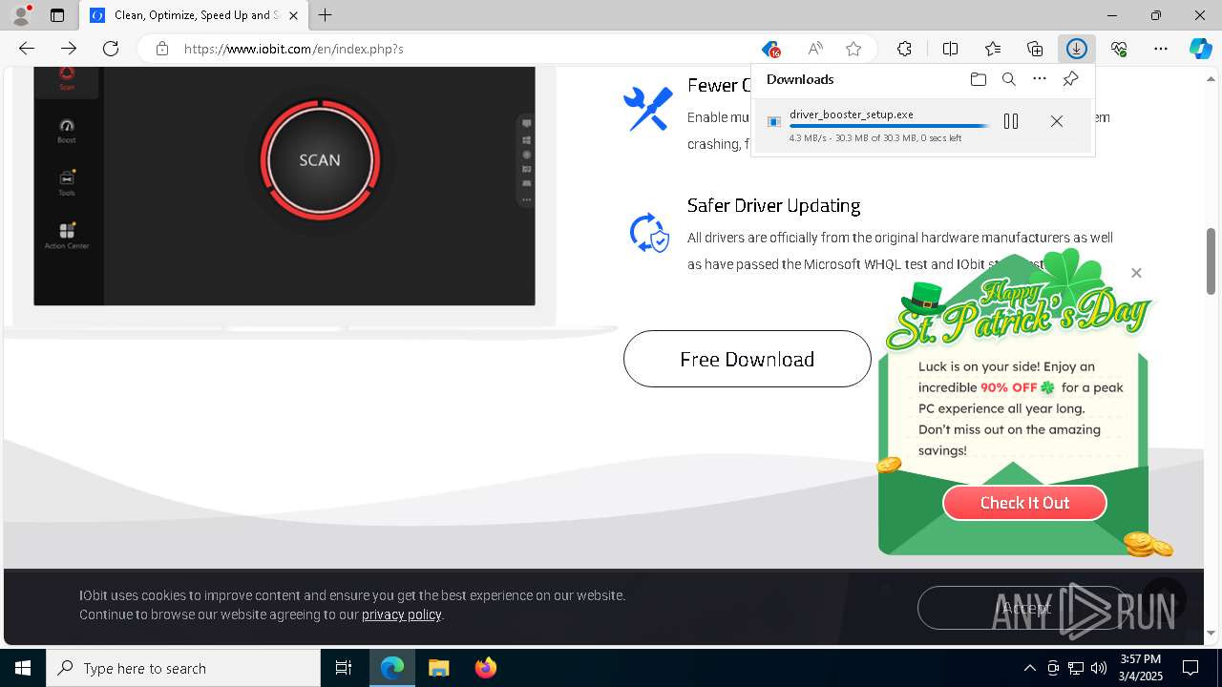This screenshot has height=687, width=1222.
Task: Open Browser essentials heart icon
Action: (1119, 49)
